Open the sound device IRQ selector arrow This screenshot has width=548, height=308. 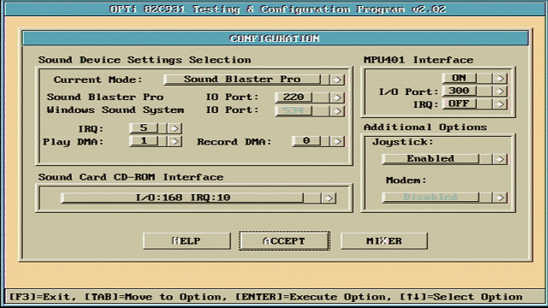175,128
